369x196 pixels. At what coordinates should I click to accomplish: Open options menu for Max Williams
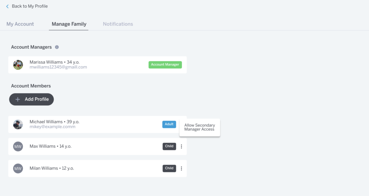[181, 146]
